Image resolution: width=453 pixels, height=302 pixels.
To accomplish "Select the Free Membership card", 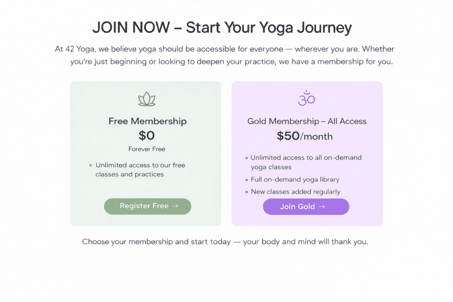I will coord(146,153).
